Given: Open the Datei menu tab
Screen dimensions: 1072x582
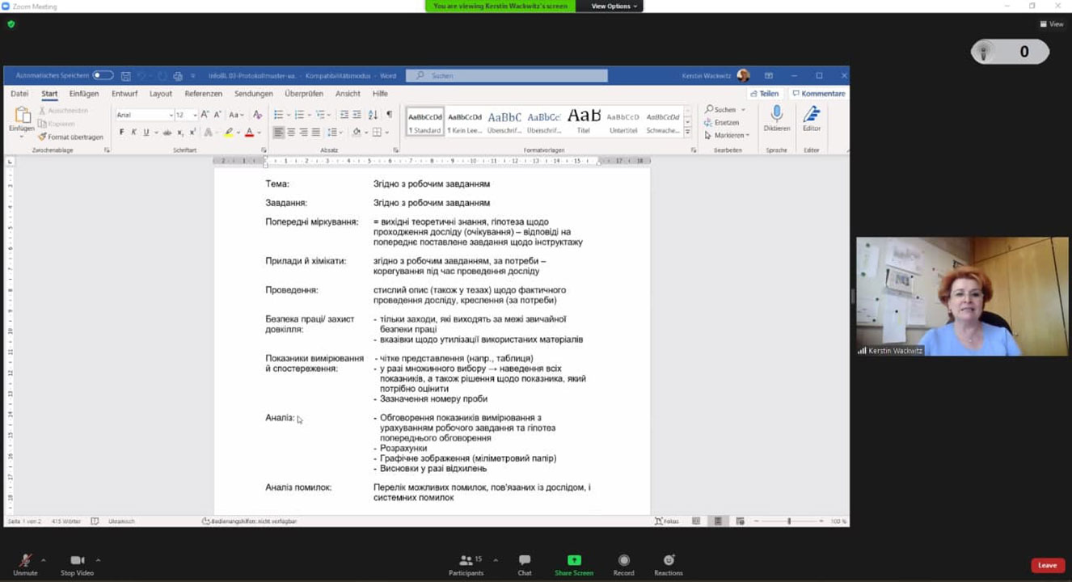Looking at the screenshot, I should click(19, 94).
